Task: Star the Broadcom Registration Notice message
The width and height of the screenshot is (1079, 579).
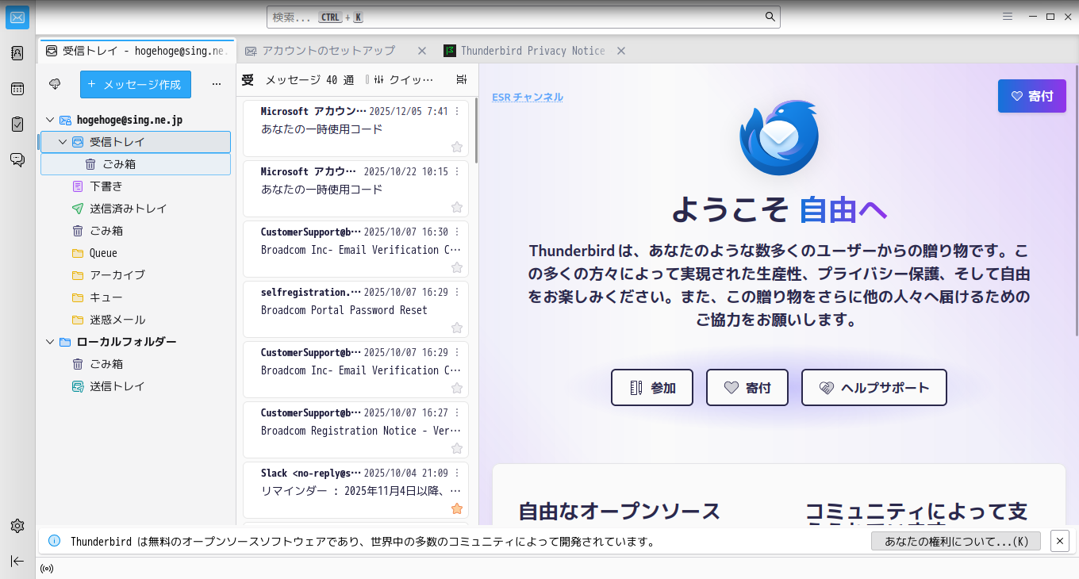Action: [x=457, y=448]
